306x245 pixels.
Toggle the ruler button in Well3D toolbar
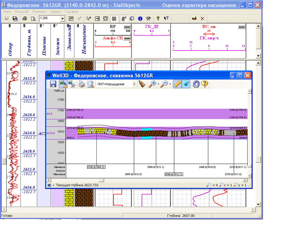point(177,84)
